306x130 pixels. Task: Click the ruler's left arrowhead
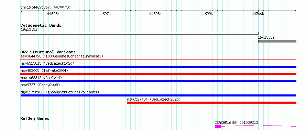click(21, 11)
